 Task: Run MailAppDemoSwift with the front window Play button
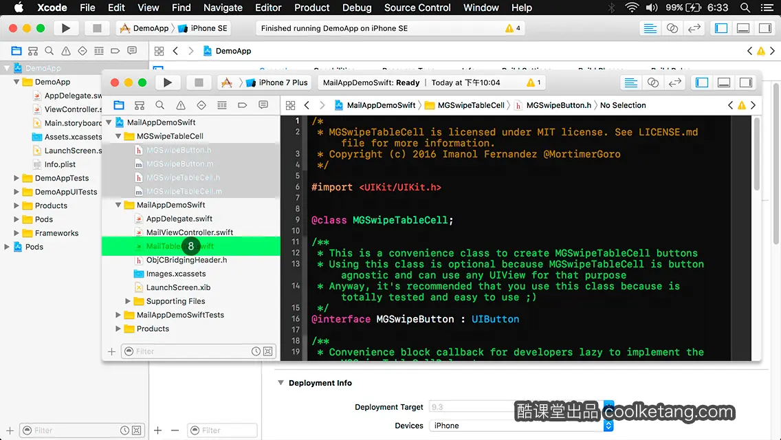(x=167, y=82)
